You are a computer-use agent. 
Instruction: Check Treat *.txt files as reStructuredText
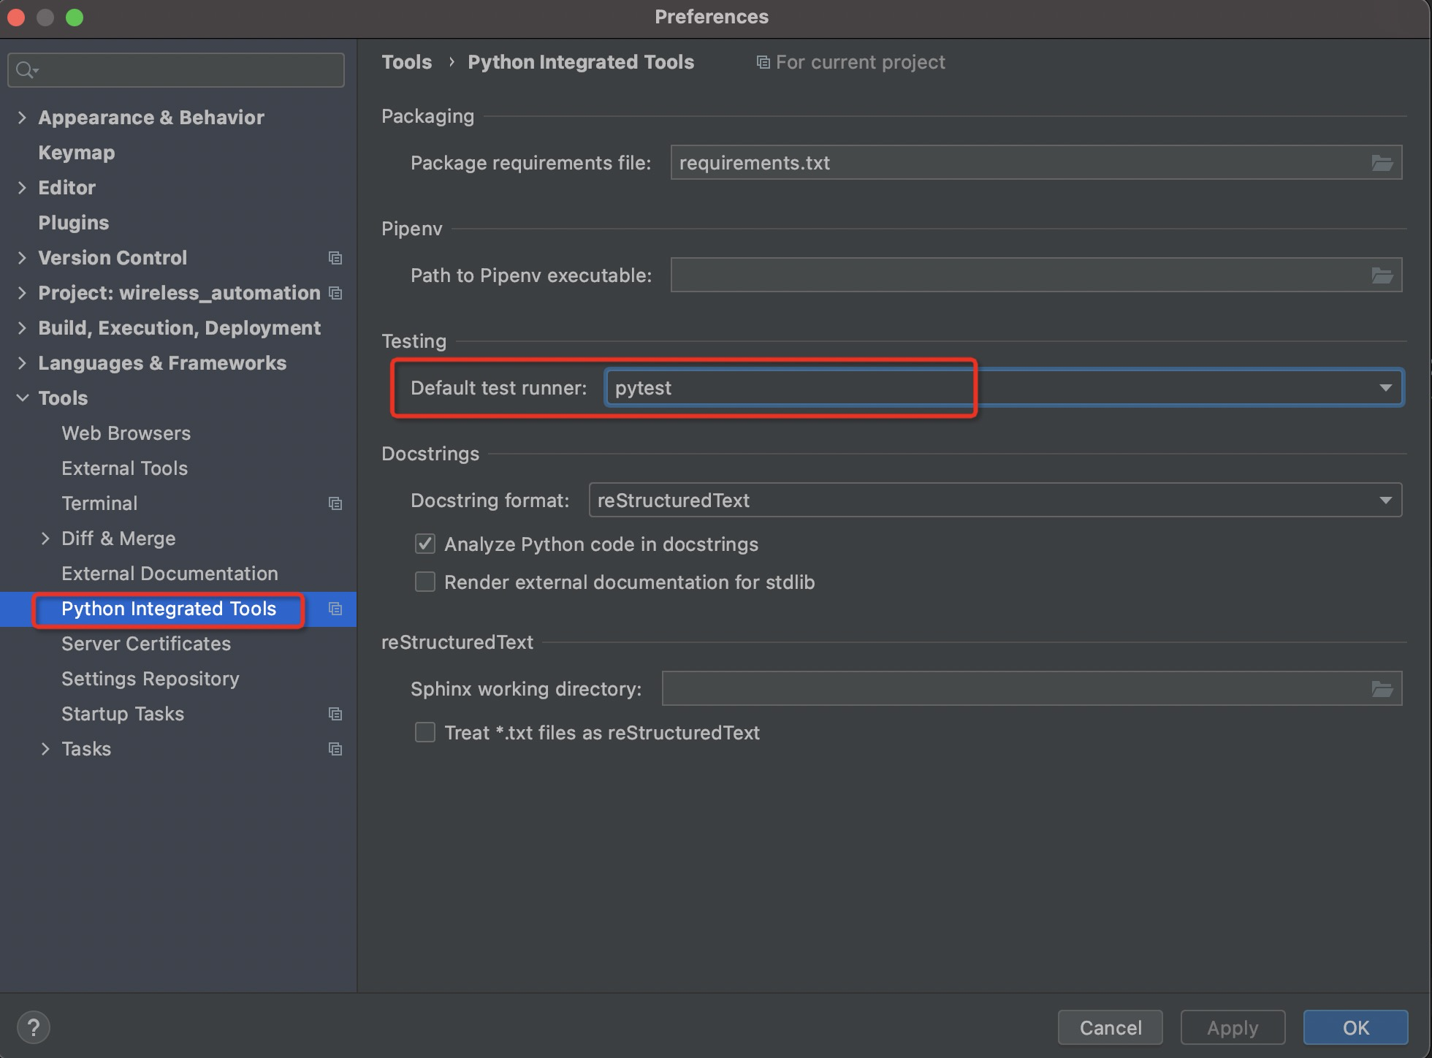point(425,733)
